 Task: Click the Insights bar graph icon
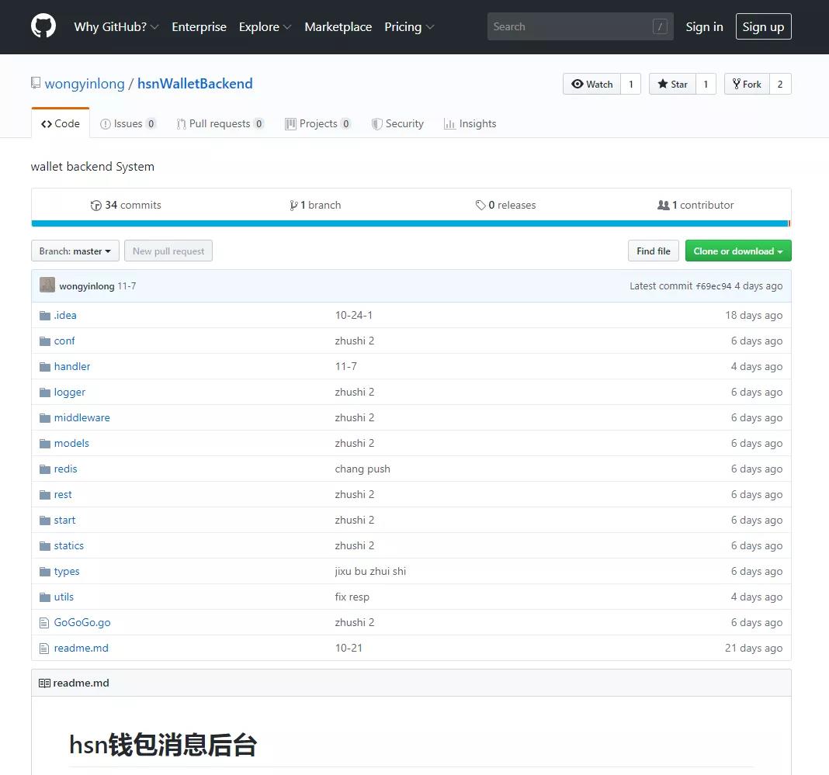pos(449,123)
